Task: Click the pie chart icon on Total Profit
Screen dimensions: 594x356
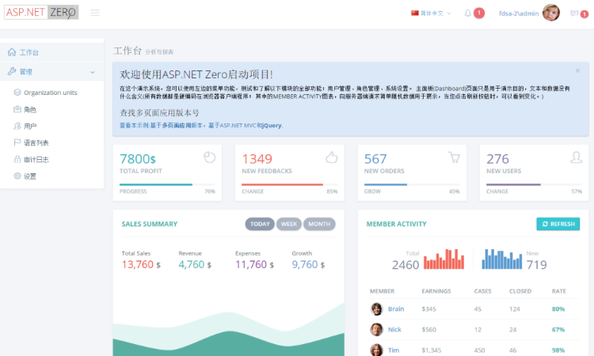Action: (209, 157)
